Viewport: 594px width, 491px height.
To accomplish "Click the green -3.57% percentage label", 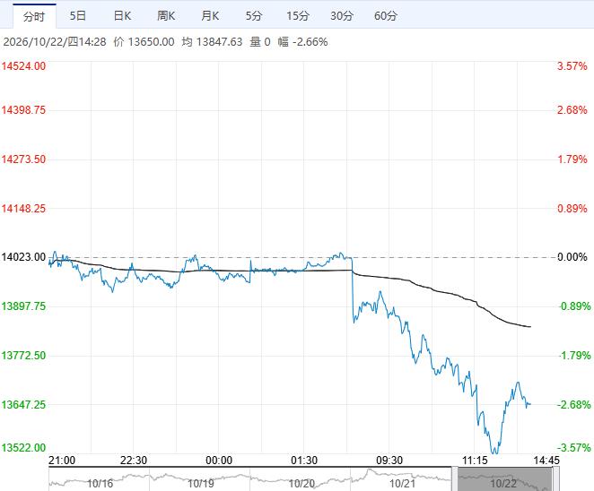I will (x=574, y=448).
